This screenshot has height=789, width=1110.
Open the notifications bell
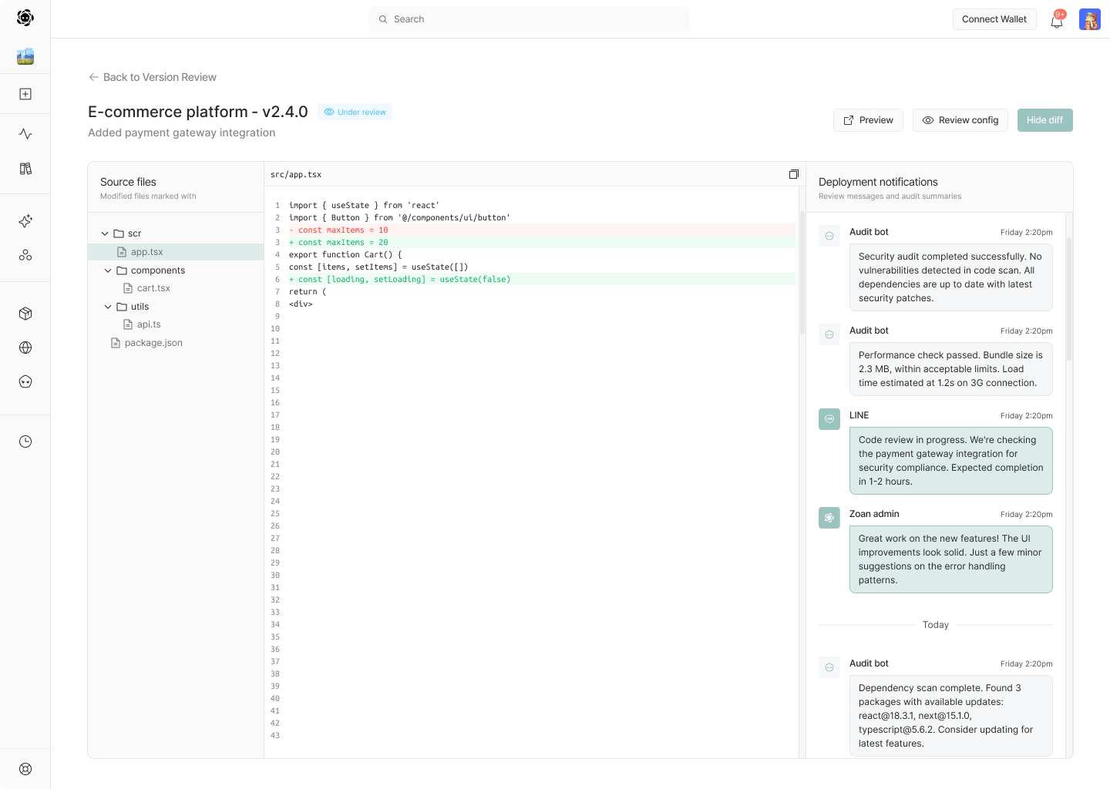pyautogui.click(x=1057, y=20)
